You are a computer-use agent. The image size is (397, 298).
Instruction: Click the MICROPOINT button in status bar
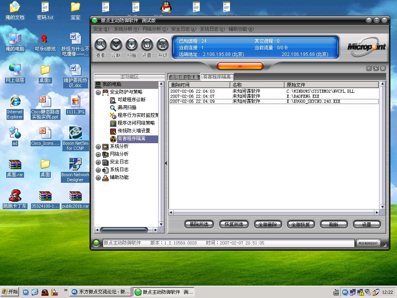coord(368,243)
